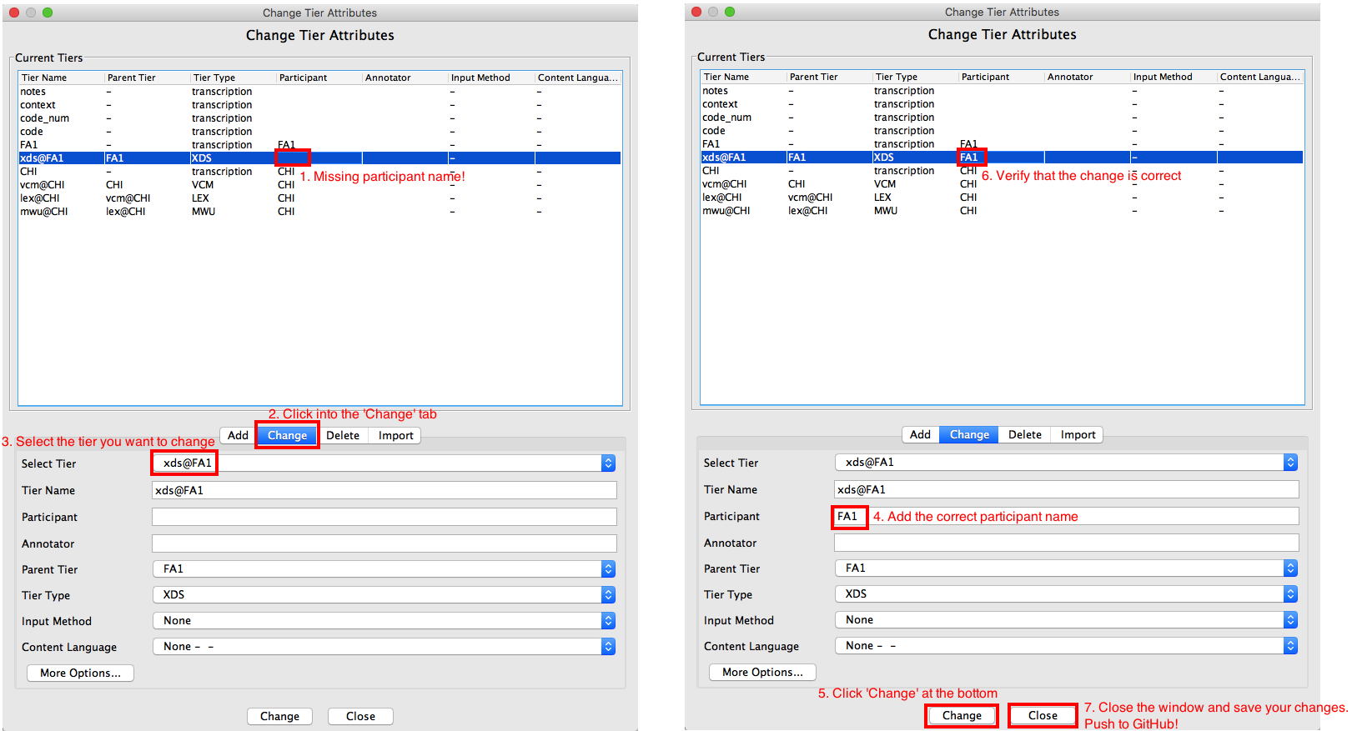Click bottom Close button in right window
1352x731 pixels.
(1043, 716)
